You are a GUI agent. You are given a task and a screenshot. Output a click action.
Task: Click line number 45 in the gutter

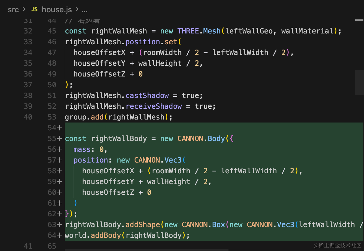(52, 31)
